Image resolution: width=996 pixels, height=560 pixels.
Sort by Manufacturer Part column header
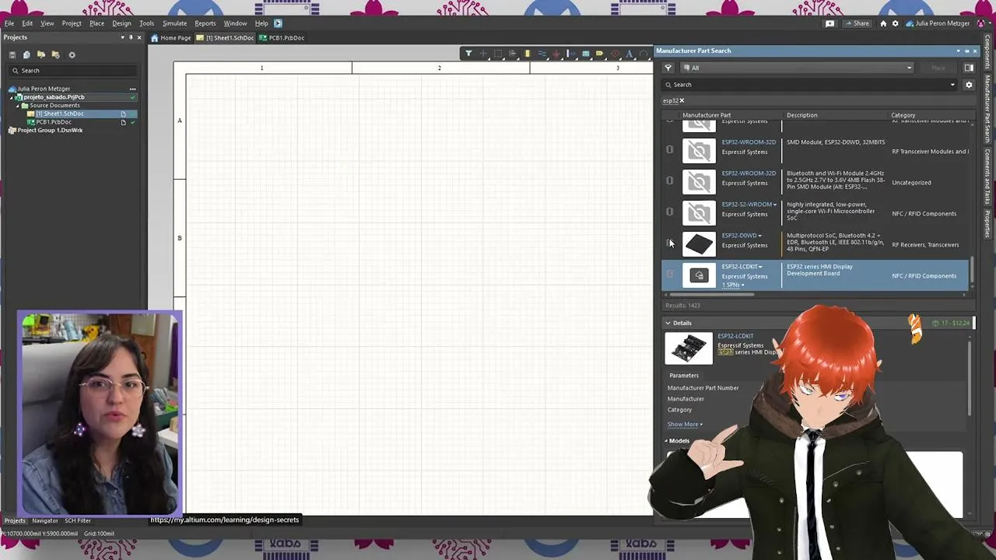click(707, 115)
